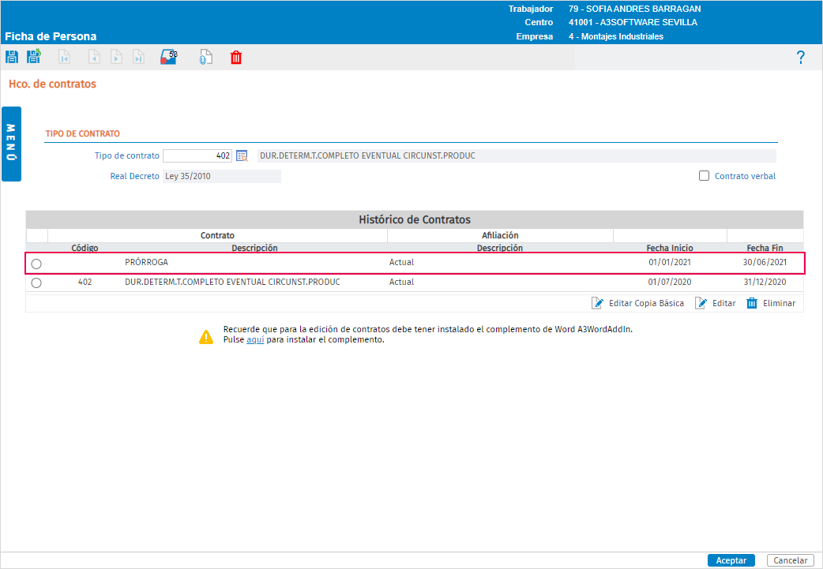Click centro value 41001 - A3SOFTWARE SEVILLA
The width and height of the screenshot is (823, 569).
(x=633, y=23)
